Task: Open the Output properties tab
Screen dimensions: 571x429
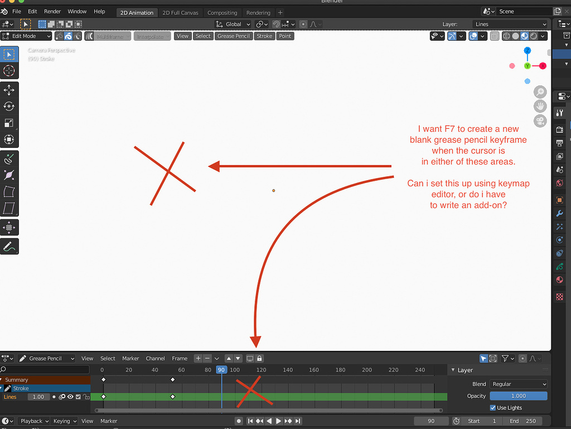Action: [x=560, y=143]
